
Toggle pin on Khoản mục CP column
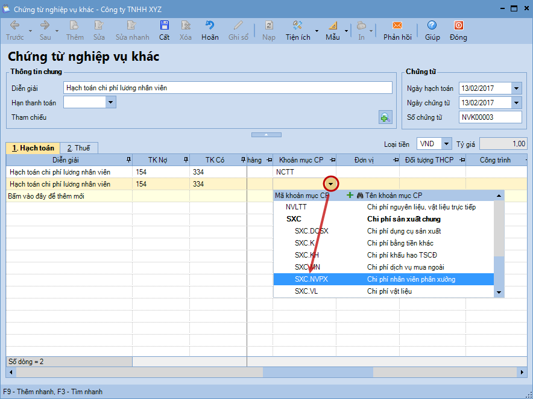pos(331,160)
